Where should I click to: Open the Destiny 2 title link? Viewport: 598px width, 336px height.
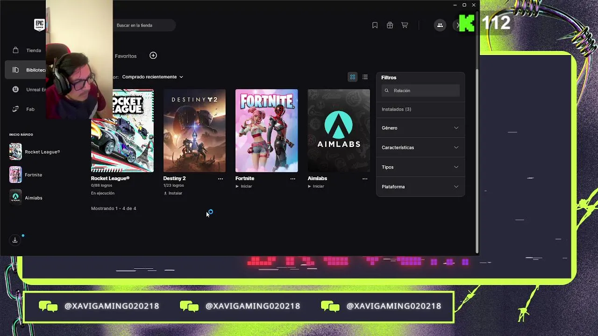tap(174, 178)
